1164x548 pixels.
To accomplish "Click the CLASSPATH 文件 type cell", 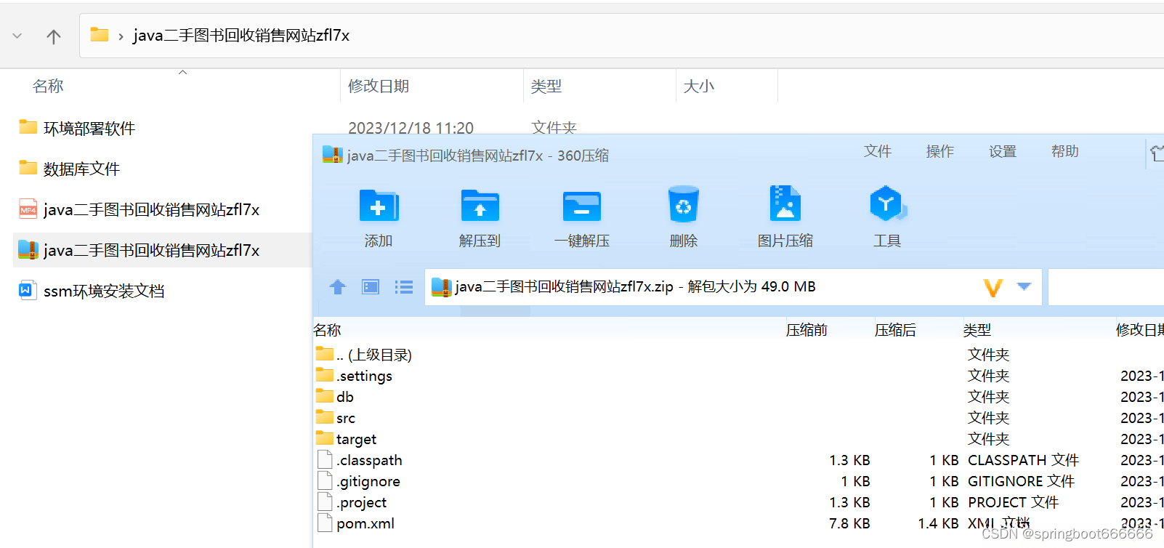I will pyautogui.click(x=1023, y=460).
